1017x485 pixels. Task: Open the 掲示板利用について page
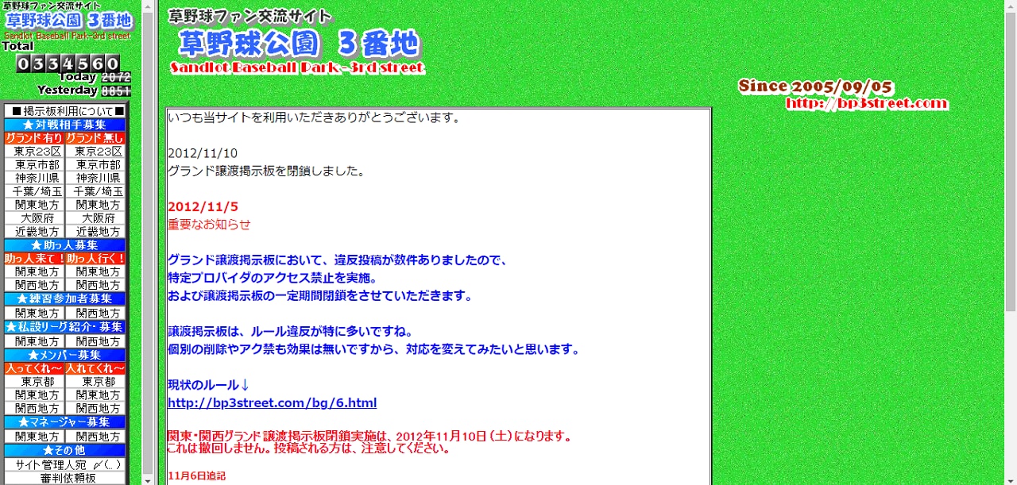(x=64, y=111)
